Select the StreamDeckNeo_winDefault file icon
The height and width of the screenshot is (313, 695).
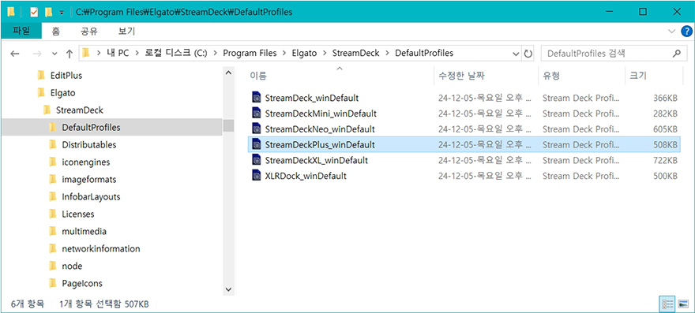pos(256,129)
